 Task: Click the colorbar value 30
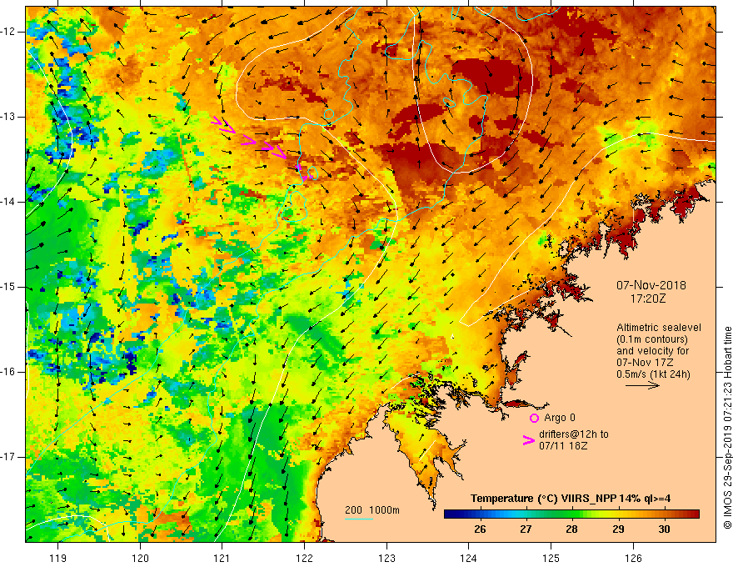click(x=664, y=529)
